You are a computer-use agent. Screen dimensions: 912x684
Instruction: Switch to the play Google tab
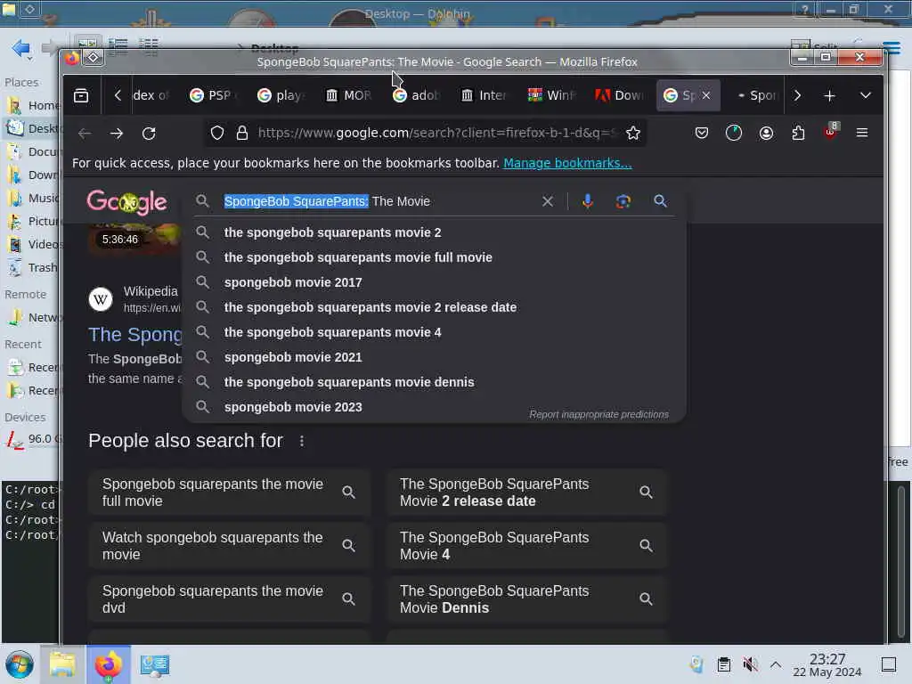281,95
